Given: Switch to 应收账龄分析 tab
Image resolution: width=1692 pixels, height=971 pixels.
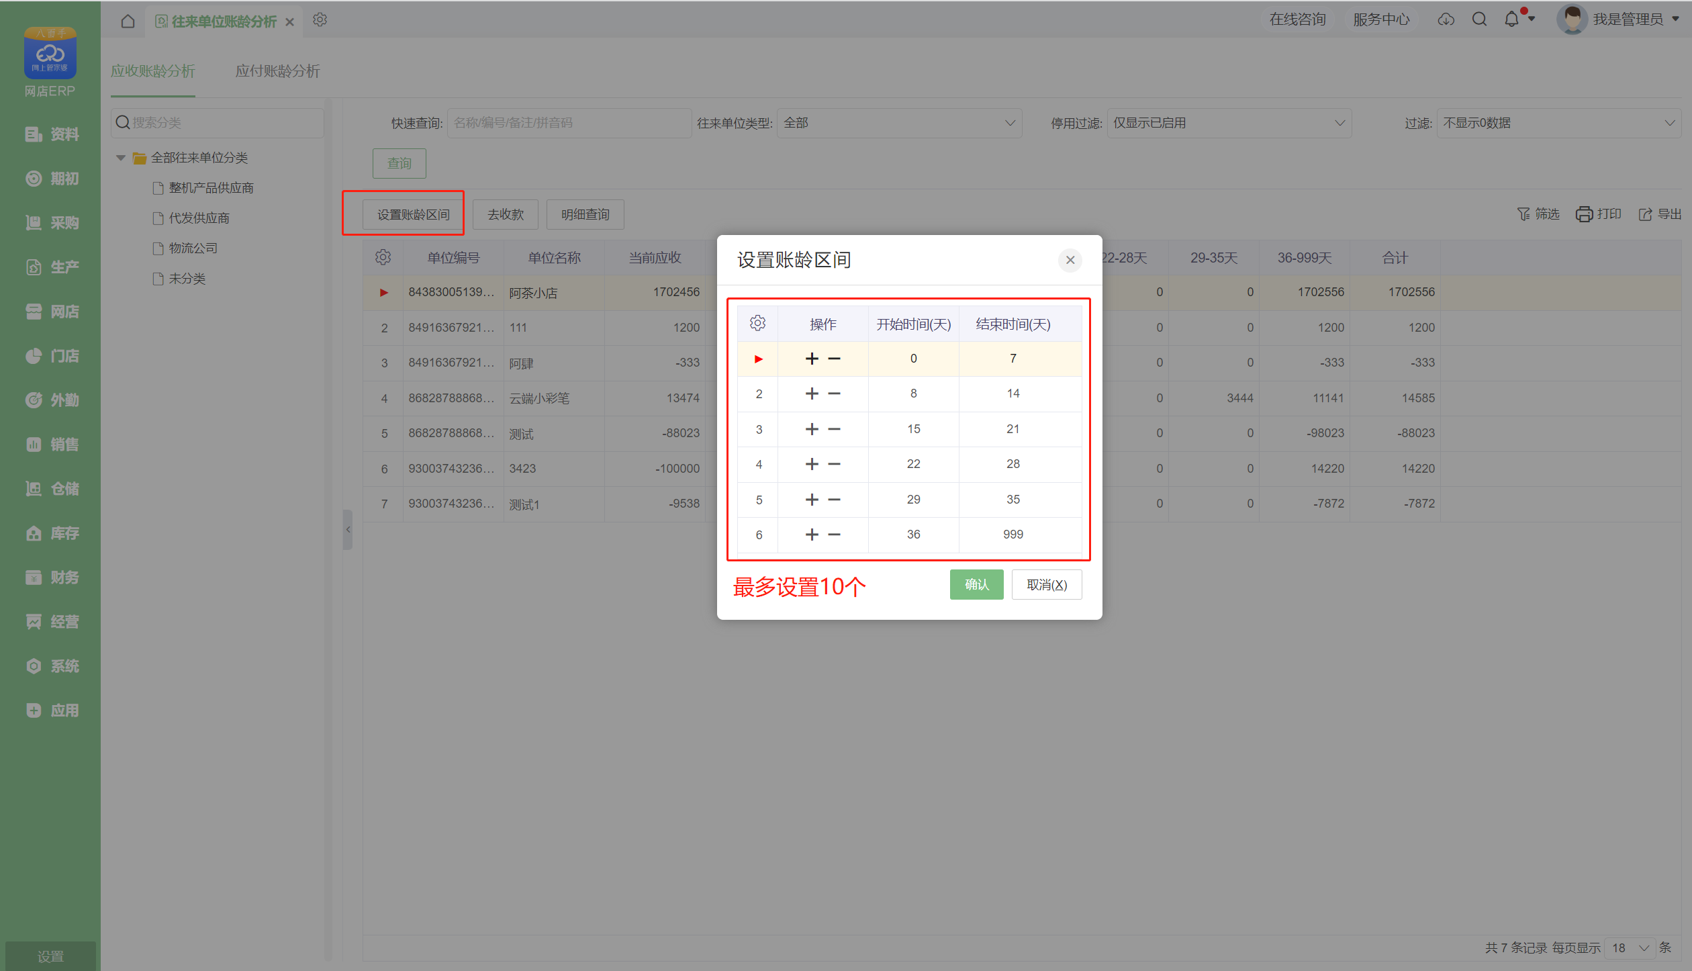Looking at the screenshot, I should coord(153,71).
